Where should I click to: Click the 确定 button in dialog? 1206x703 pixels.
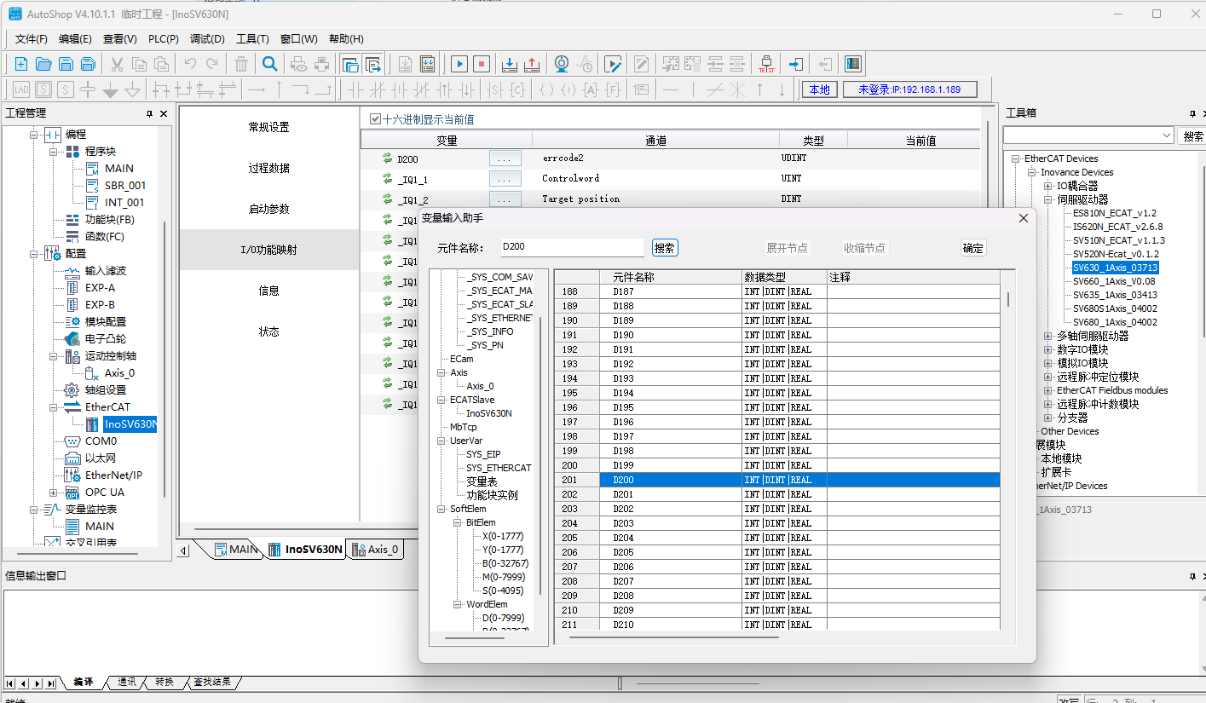[973, 248]
